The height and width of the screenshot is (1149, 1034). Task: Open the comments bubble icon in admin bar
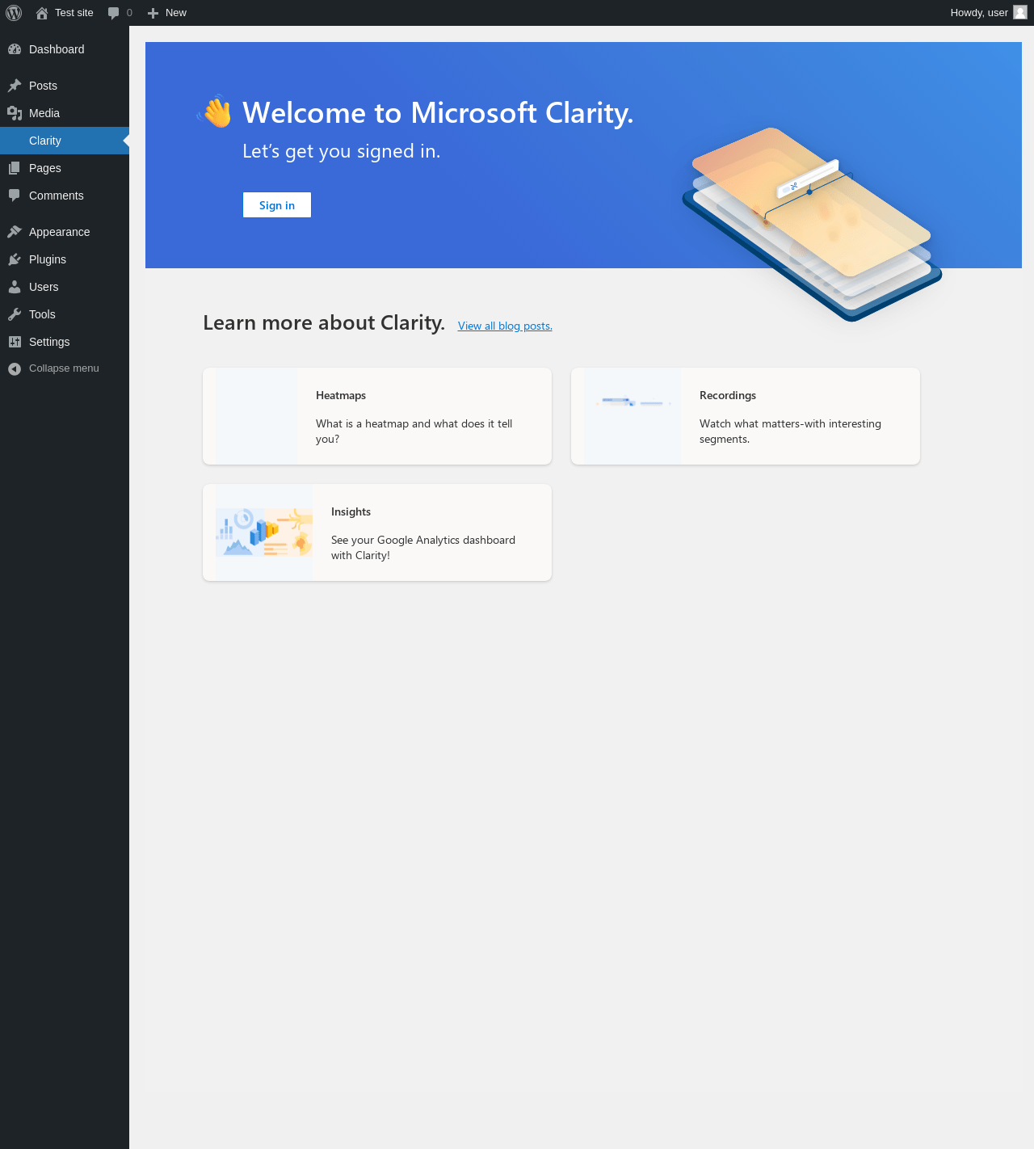coord(113,13)
